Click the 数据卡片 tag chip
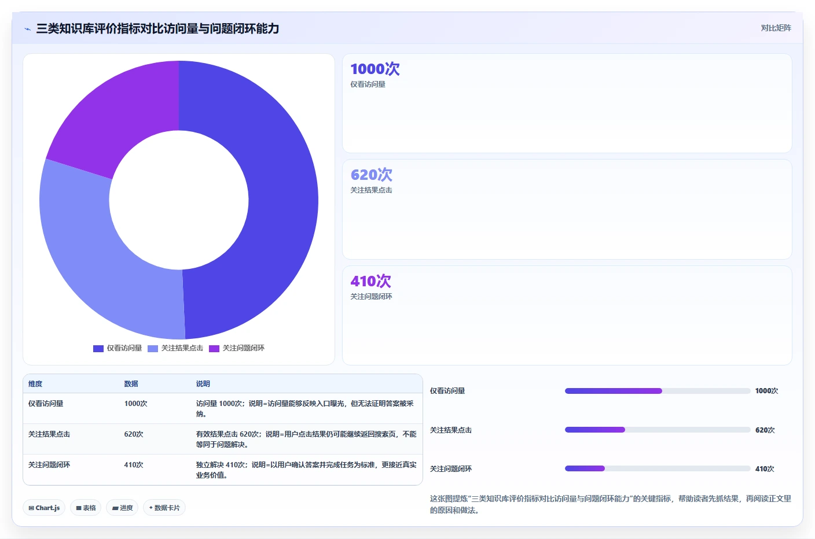The width and height of the screenshot is (815, 539). (164, 508)
